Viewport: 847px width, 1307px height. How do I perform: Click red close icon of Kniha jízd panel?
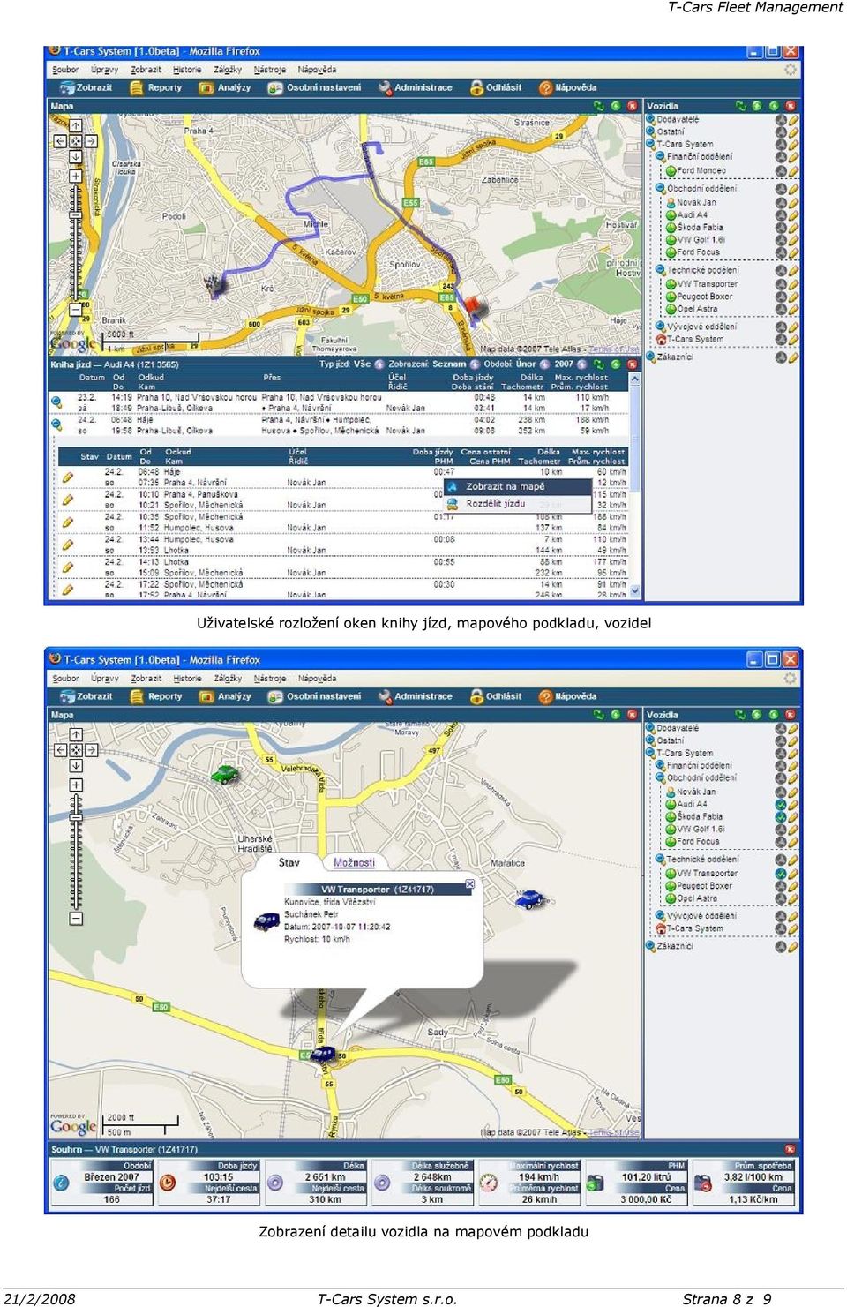click(x=632, y=364)
